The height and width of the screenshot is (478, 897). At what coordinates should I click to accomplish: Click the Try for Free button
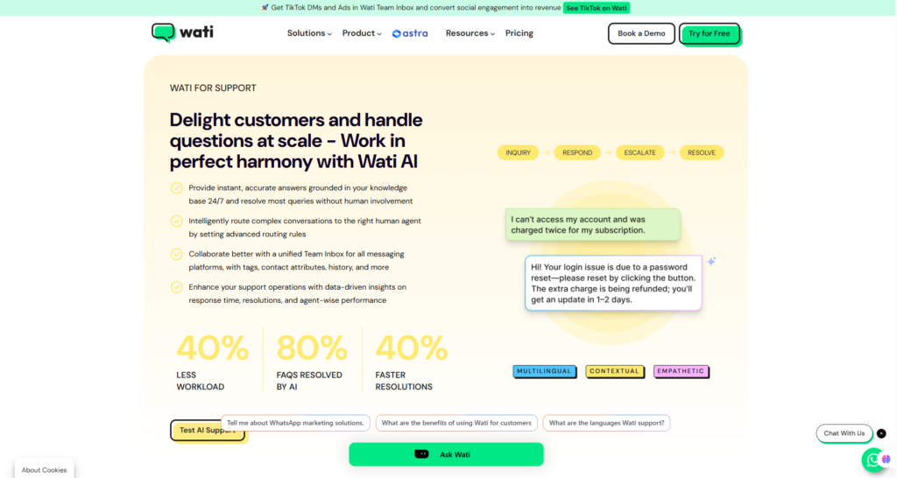coord(710,34)
